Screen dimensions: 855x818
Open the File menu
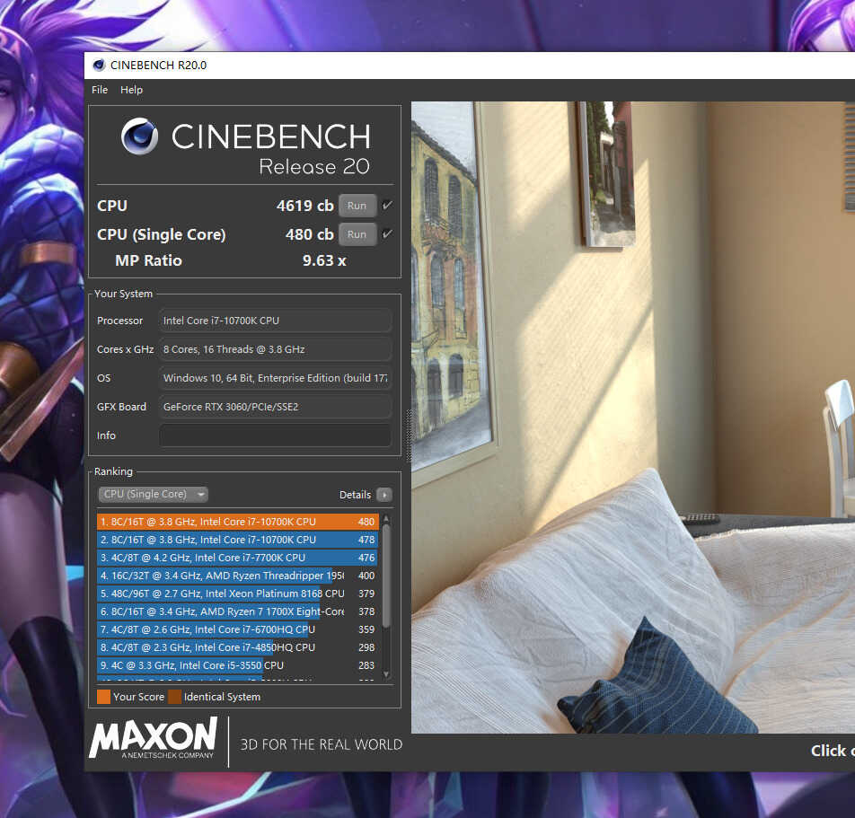tap(100, 90)
